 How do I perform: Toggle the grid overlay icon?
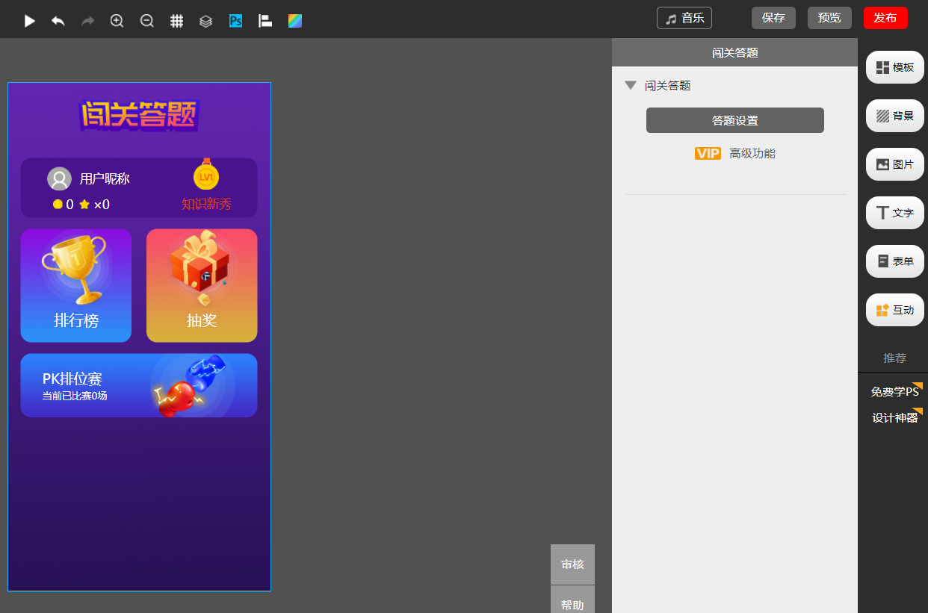click(176, 21)
